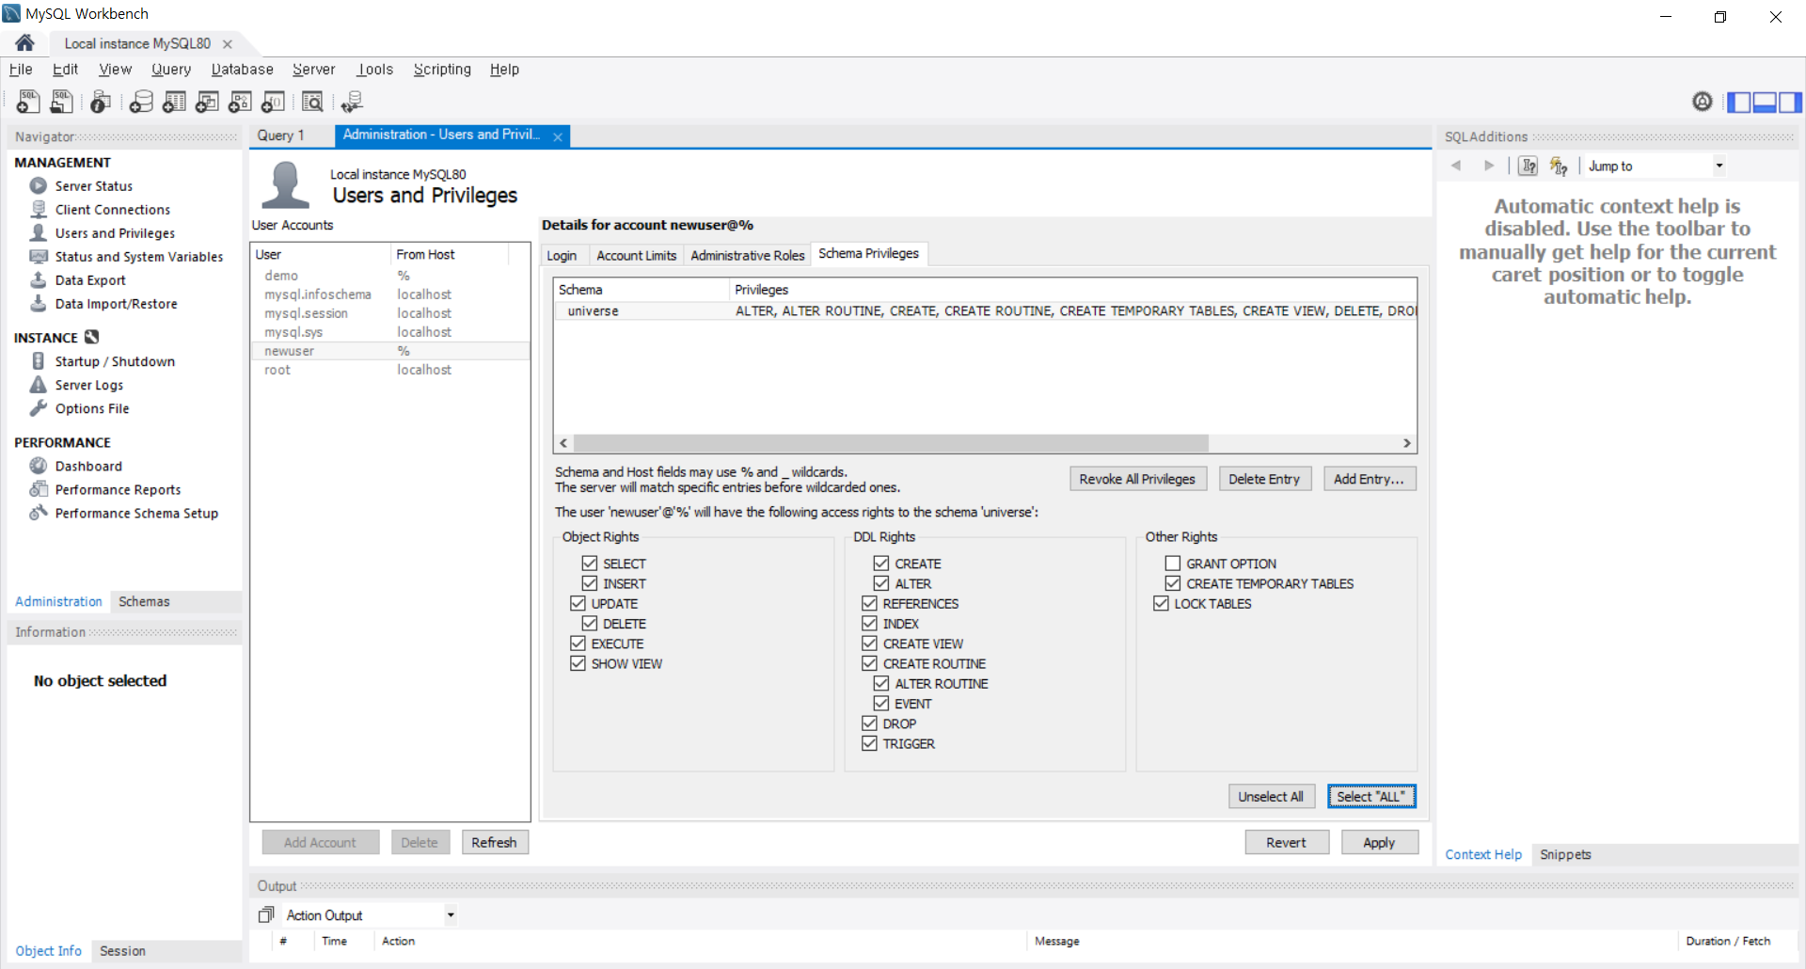
Task: Open the Dashboard under Performance
Action: coord(88,467)
